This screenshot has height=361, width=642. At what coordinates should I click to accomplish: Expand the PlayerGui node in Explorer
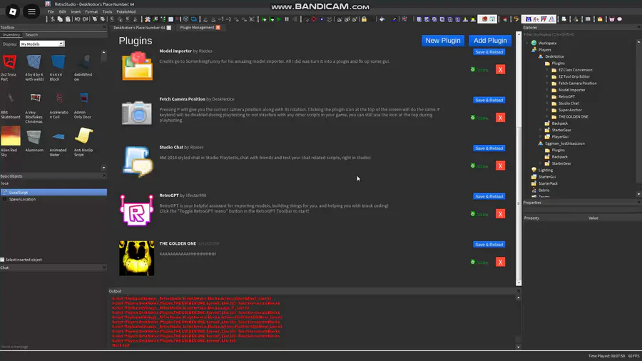pyautogui.click(x=540, y=136)
